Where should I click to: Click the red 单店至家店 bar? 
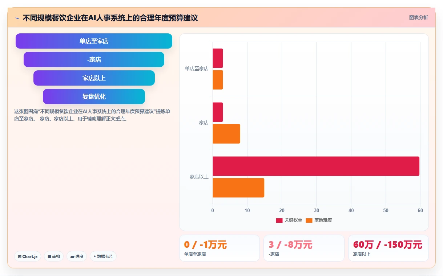coord(218,58)
